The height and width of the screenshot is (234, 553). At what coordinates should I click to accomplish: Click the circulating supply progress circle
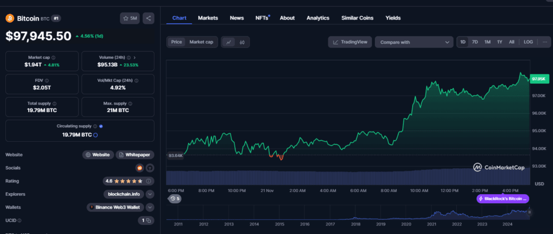[95, 135]
